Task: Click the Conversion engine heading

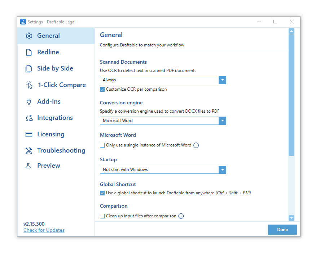Action: (x=121, y=103)
